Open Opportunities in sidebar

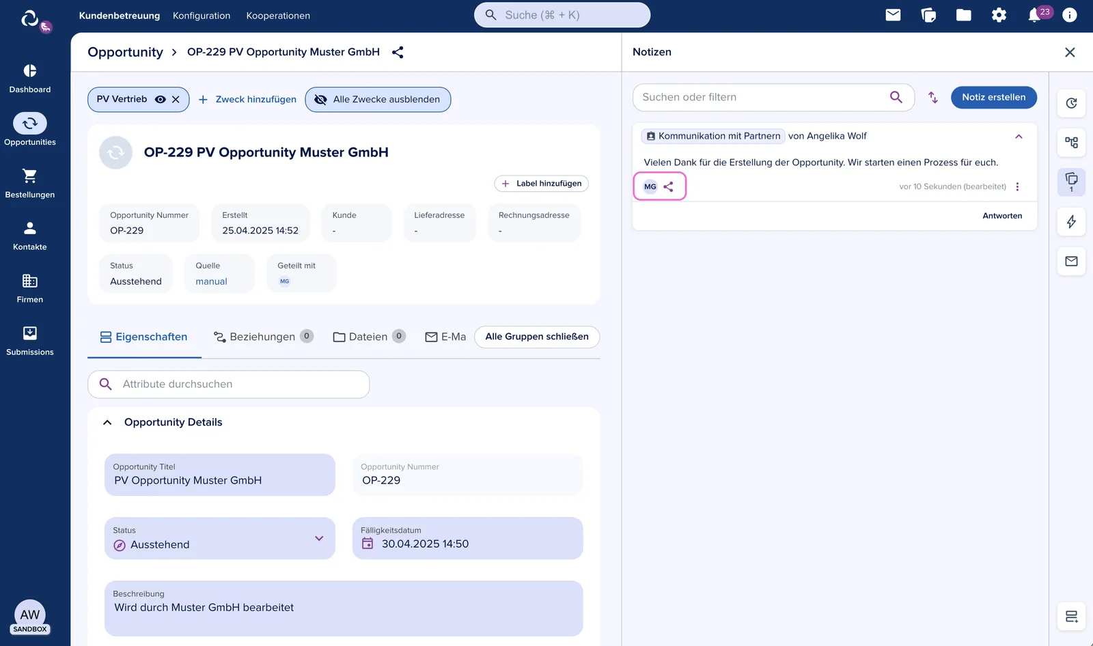tap(30, 130)
